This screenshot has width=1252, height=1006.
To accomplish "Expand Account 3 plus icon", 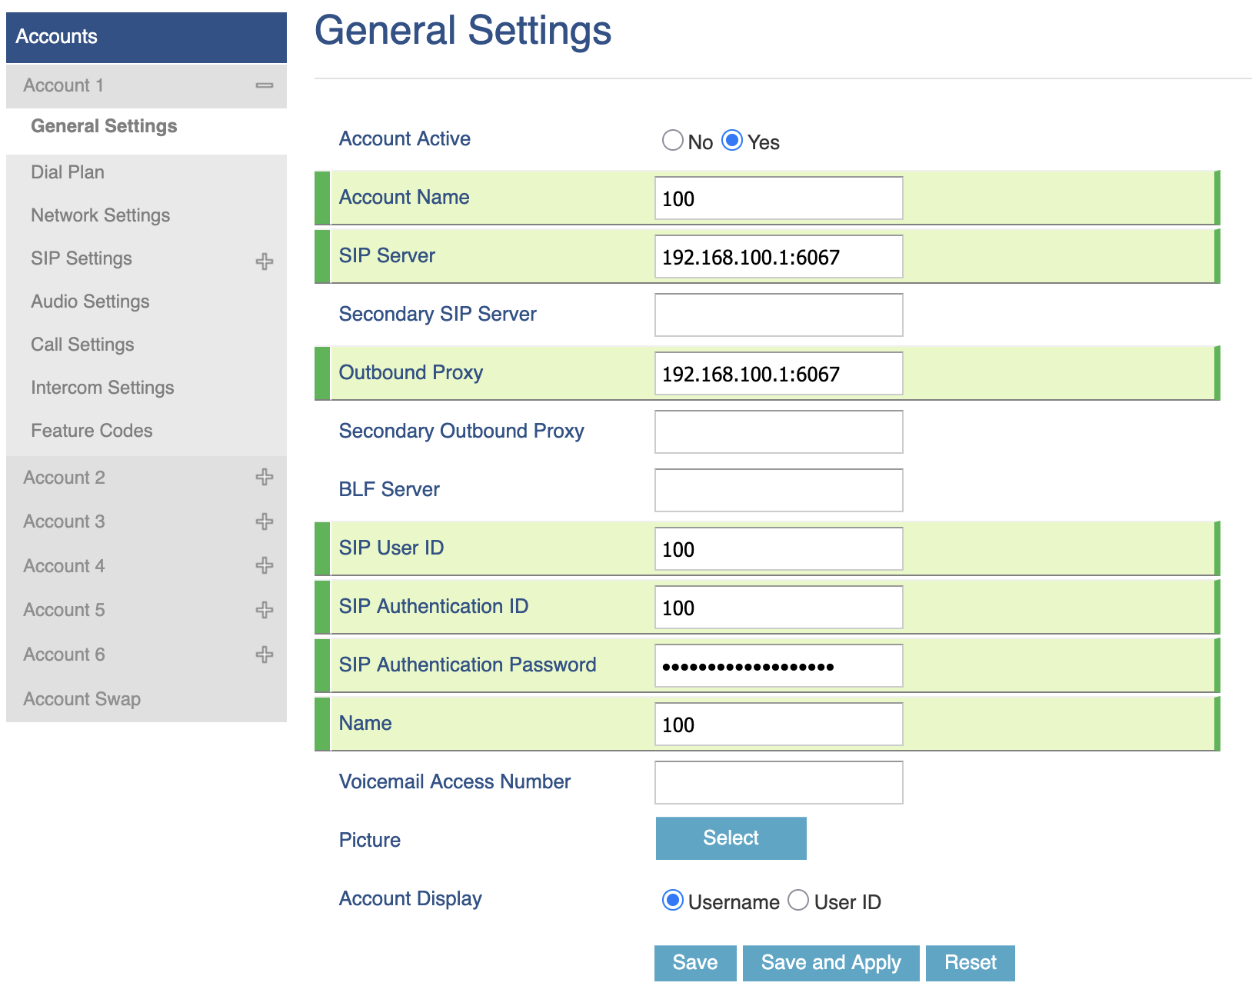I will (264, 521).
